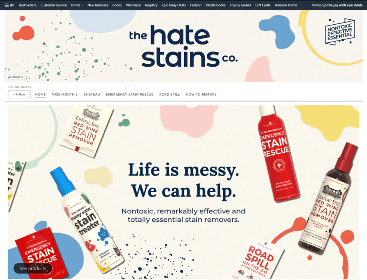Screen dimensions: 367x280
Task: Click the Nontoxic Effective Essential badge
Action: [340, 32]
